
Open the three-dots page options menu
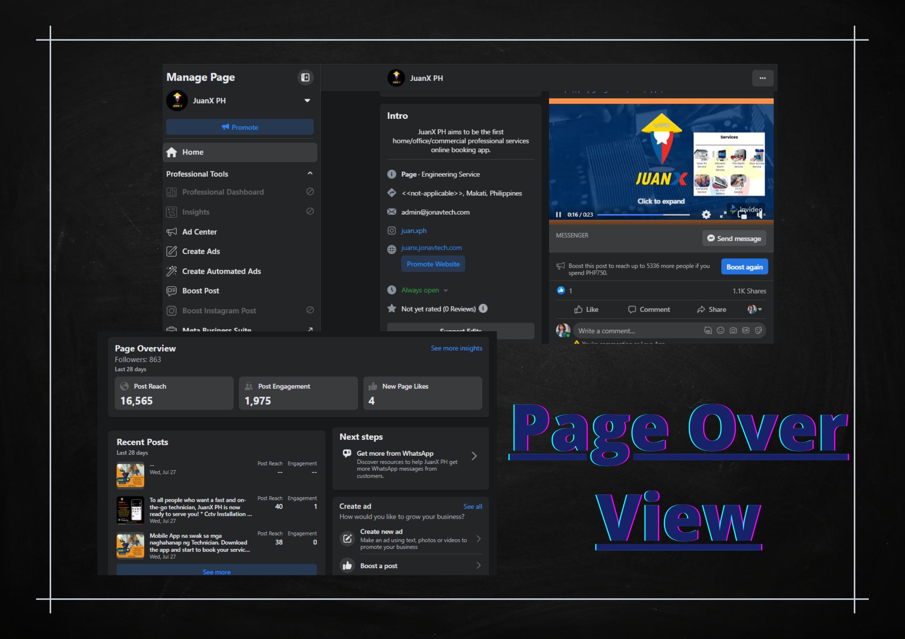pyautogui.click(x=762, y=78)
